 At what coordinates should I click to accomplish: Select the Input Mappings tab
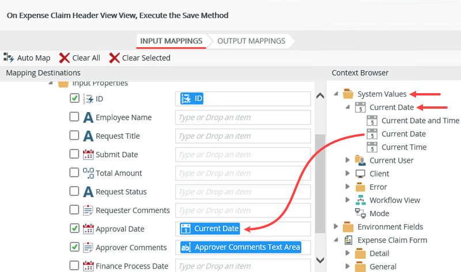[x=171, y=41]
